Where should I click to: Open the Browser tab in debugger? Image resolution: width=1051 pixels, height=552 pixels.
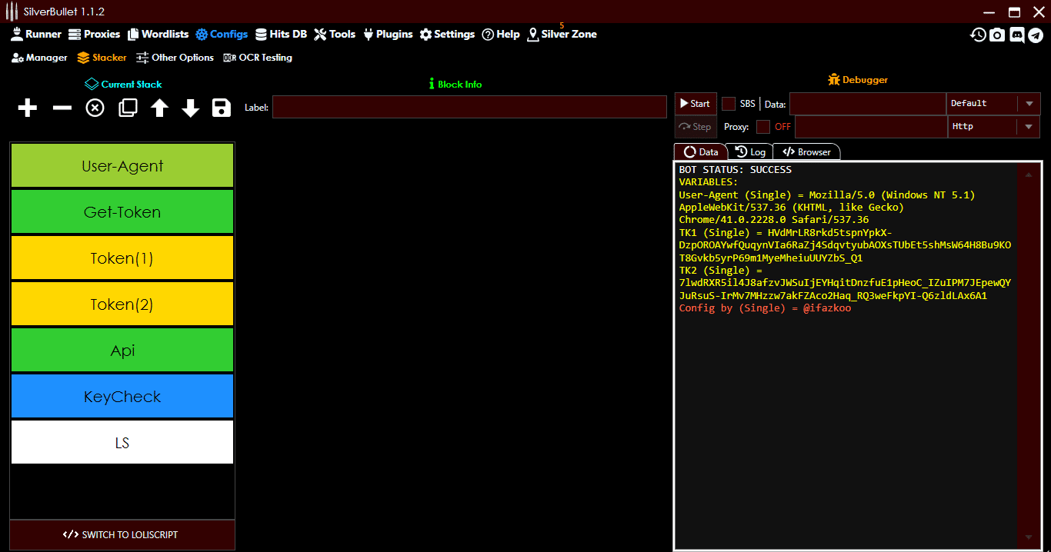click(x=806, y=152)
